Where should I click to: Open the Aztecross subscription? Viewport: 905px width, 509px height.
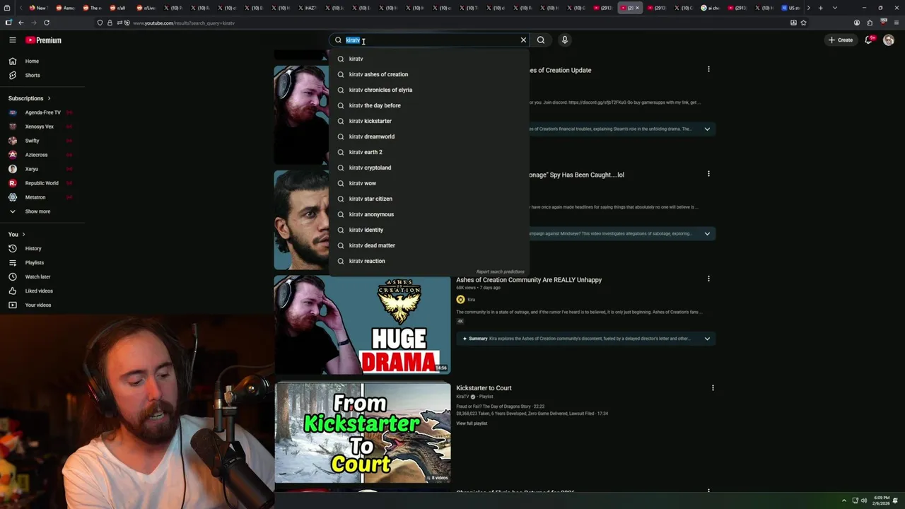click(42, 155)
